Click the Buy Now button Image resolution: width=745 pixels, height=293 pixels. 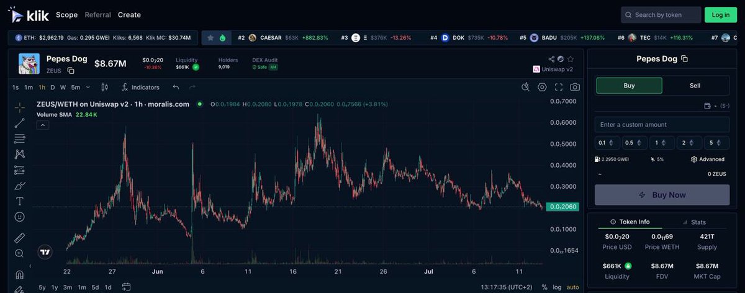tap(662, 195)
